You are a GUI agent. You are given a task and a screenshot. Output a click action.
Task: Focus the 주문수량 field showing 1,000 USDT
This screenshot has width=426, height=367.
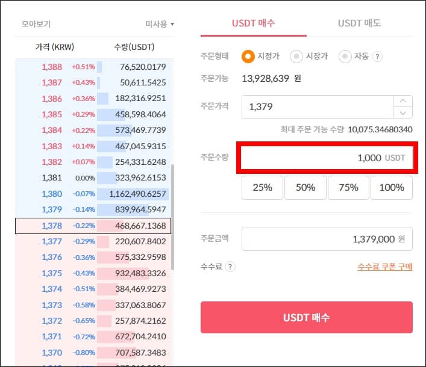click(x=327, y=158)
